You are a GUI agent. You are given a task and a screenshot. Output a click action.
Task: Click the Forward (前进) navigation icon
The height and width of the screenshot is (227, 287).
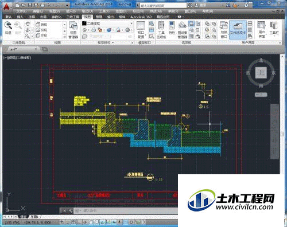(x=18, y=25)
